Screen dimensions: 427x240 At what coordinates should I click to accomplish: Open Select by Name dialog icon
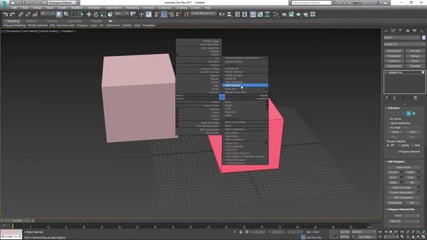pos(66,15)
